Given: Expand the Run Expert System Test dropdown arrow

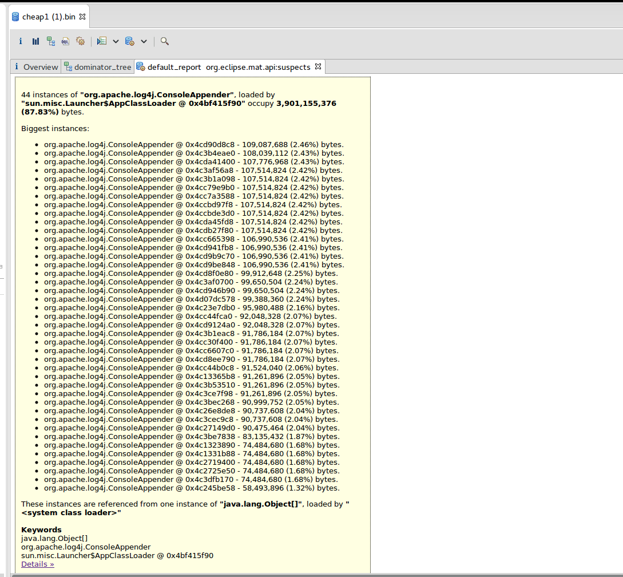Looking at the screenshot, I should [x=116, y=41].
